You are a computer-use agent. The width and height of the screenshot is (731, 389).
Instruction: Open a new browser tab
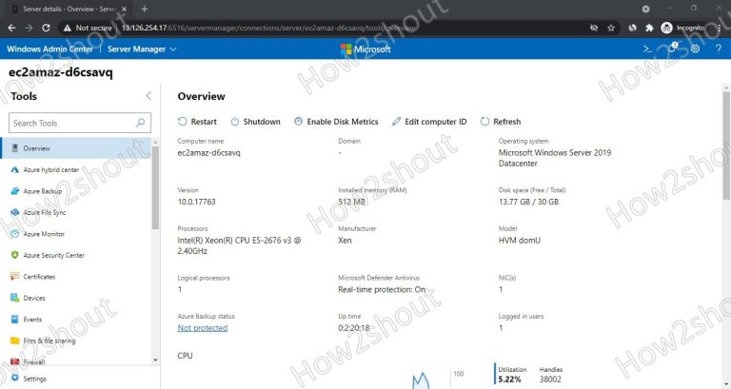pyautogui.click(x=144, y=9)
